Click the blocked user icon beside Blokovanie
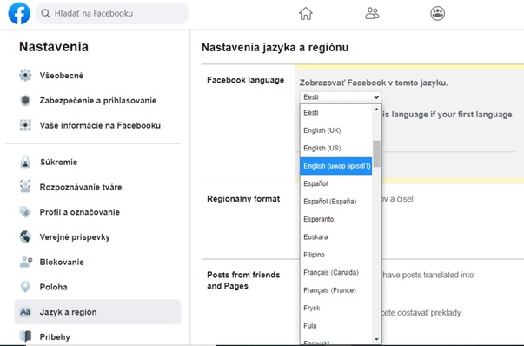Viewport: 524px width, 346px height. (x=26, y=262)
